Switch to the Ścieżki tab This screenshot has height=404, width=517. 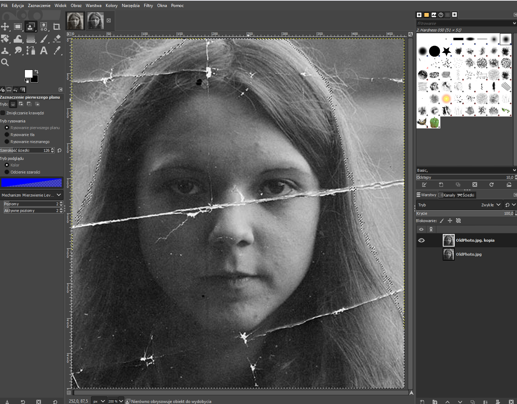(466, 195)
